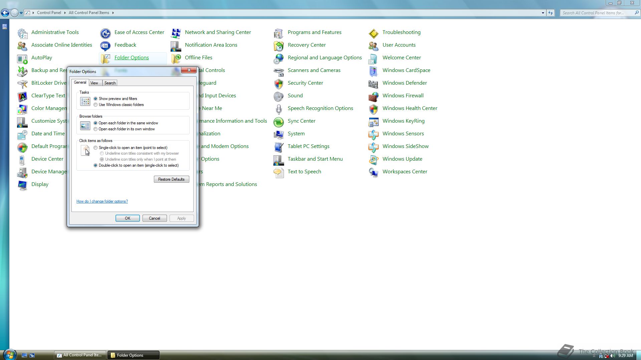Click the Sound speaker icon
Image resolution: width=641 pixels, height=360 pixels.
point(279,96)
